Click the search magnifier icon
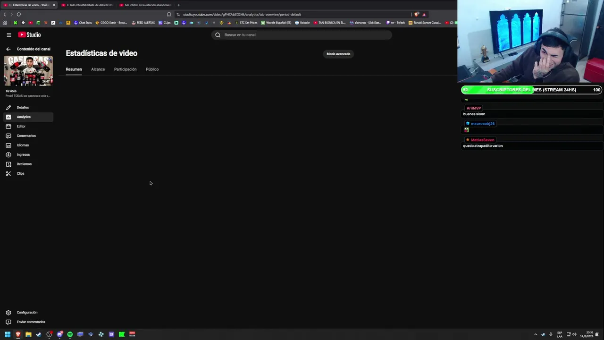Screen dimensions: 604x340 coord(218,35)
